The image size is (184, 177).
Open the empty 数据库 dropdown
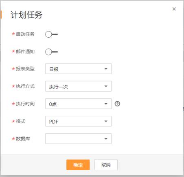pyautogui.click(x=78, y=139)
